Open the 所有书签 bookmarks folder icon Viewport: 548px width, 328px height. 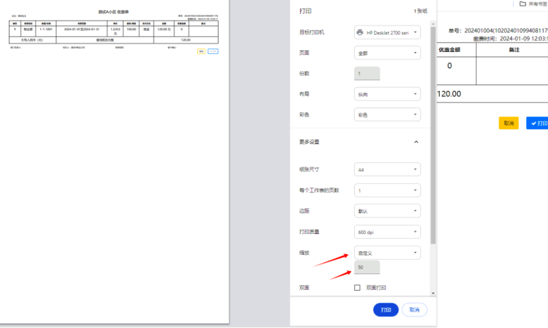523,4
